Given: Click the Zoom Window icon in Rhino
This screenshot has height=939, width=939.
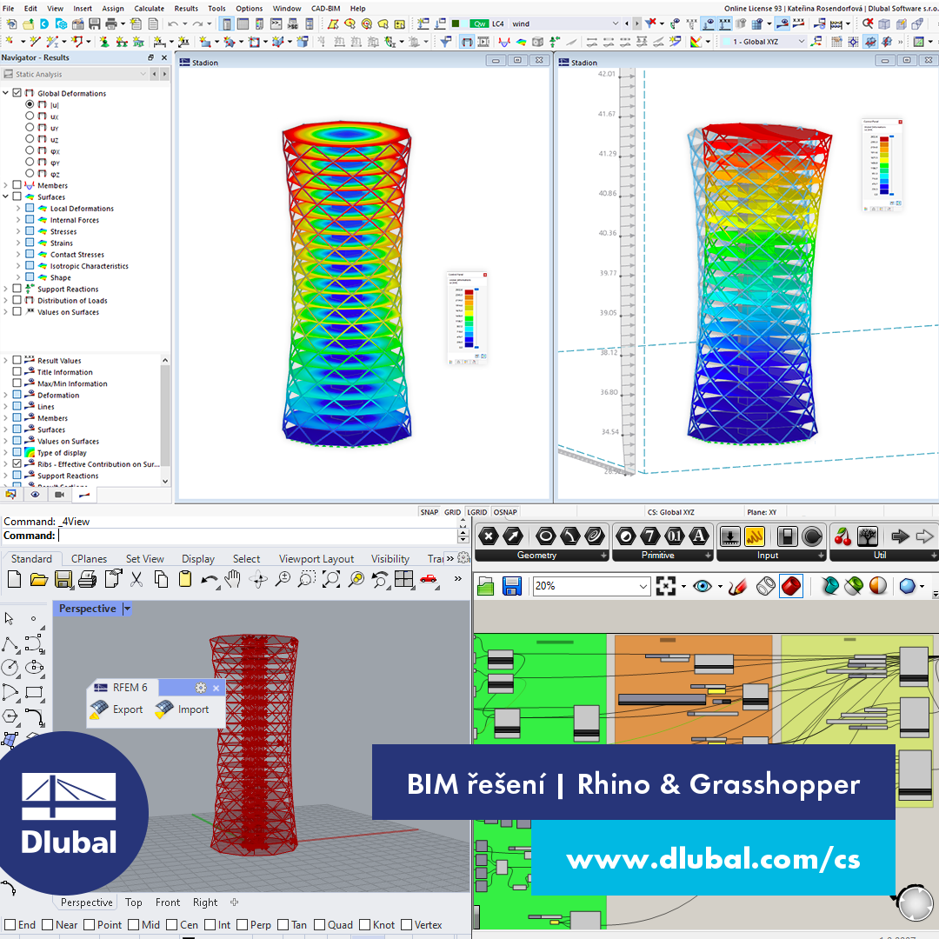Looking at the screenshot, I should [x=307, y=579].
